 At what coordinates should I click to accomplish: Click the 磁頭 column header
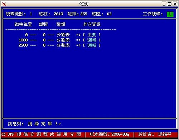[x=43, y=24]
